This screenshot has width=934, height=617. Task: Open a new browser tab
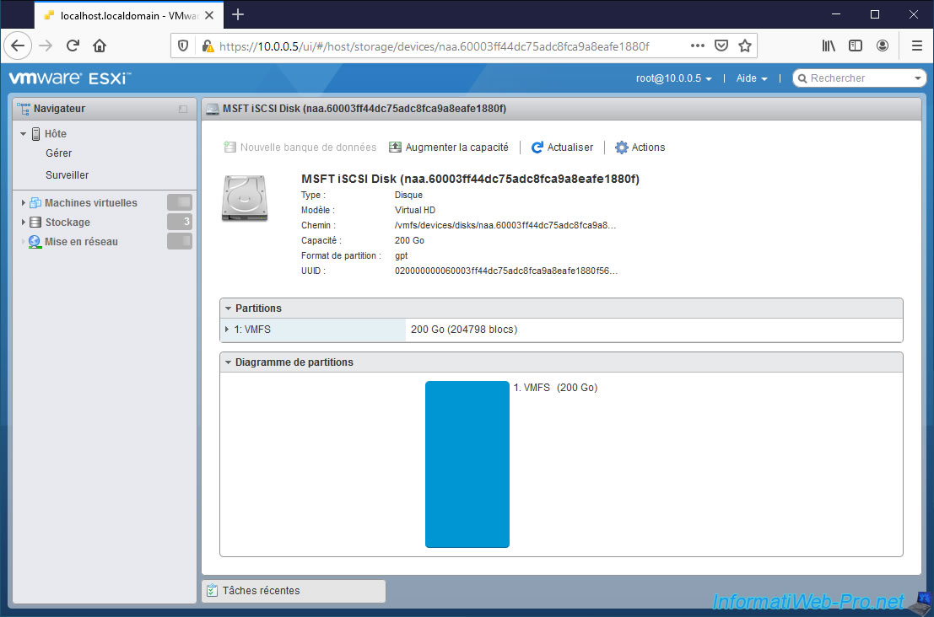(x=238, y=15)
